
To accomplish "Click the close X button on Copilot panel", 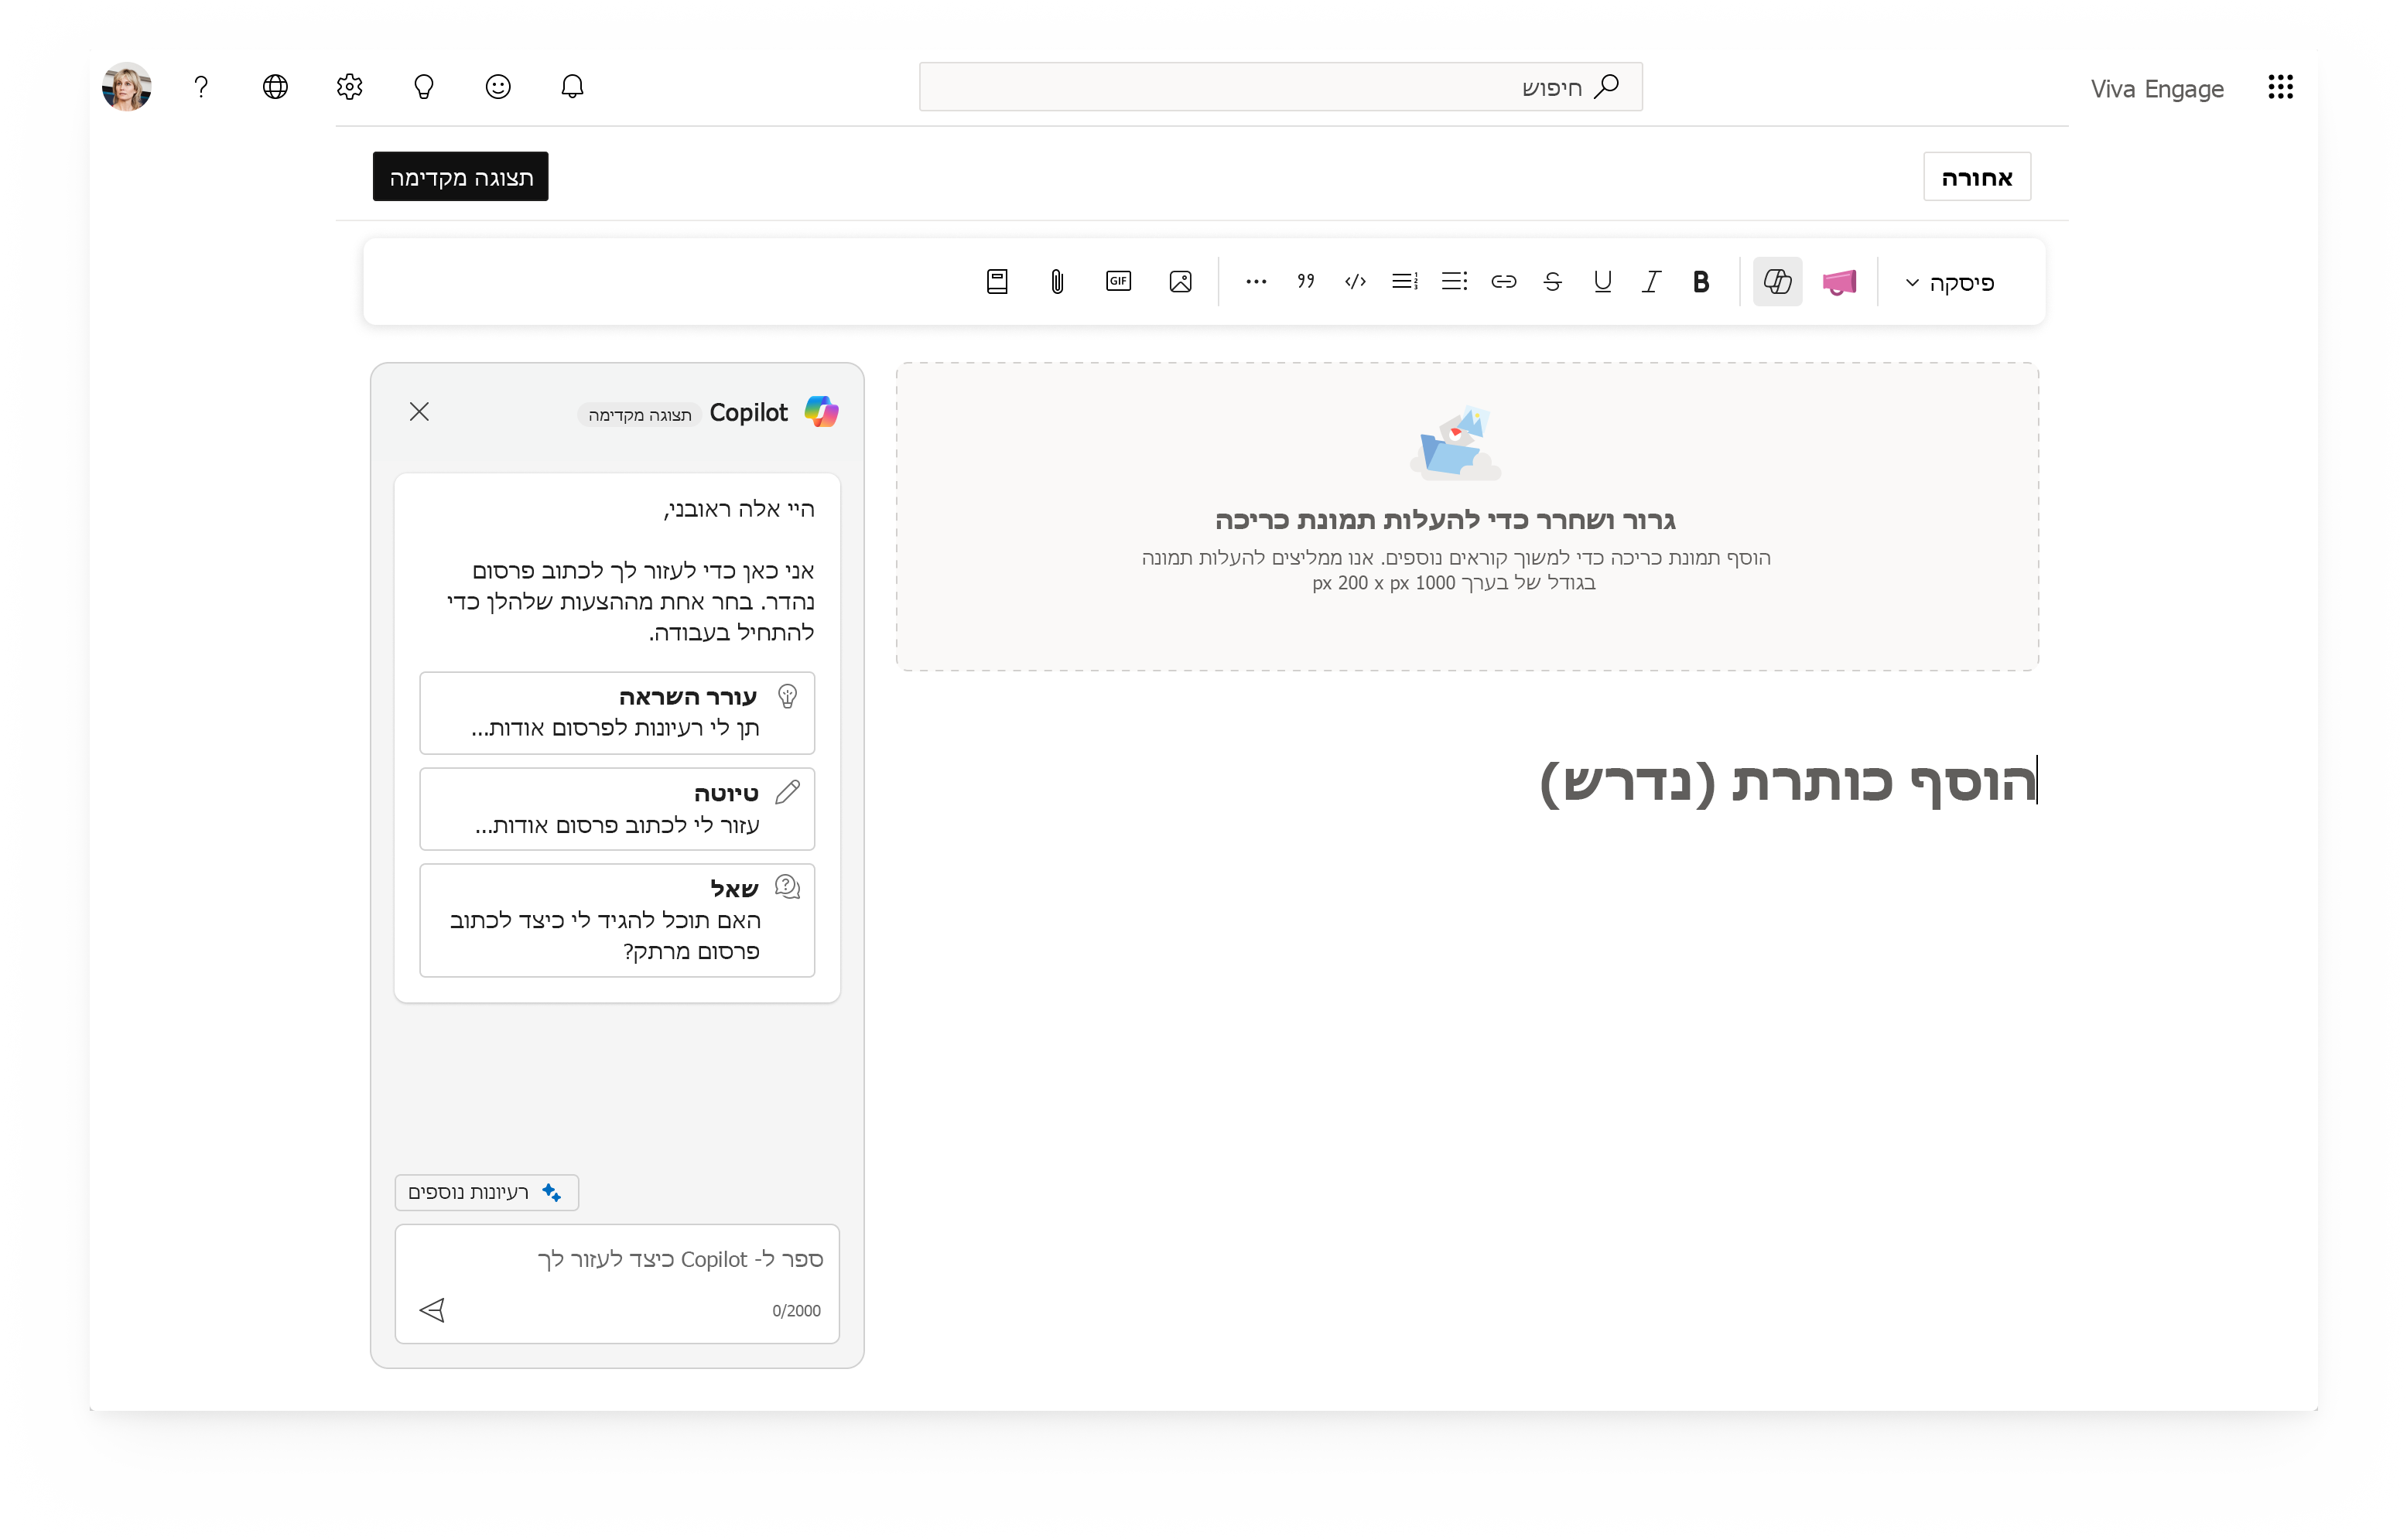I will tap(419, 411).
